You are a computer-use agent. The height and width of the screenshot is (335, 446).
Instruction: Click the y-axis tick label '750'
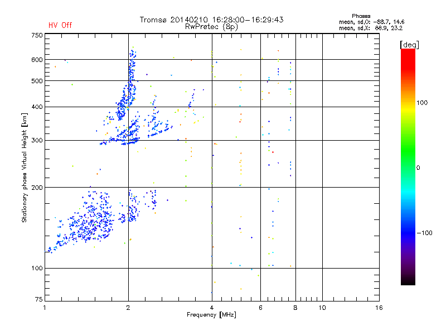37,35
